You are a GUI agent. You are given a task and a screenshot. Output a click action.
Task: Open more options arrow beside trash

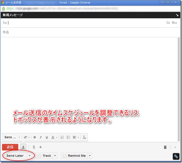[175, 147]
